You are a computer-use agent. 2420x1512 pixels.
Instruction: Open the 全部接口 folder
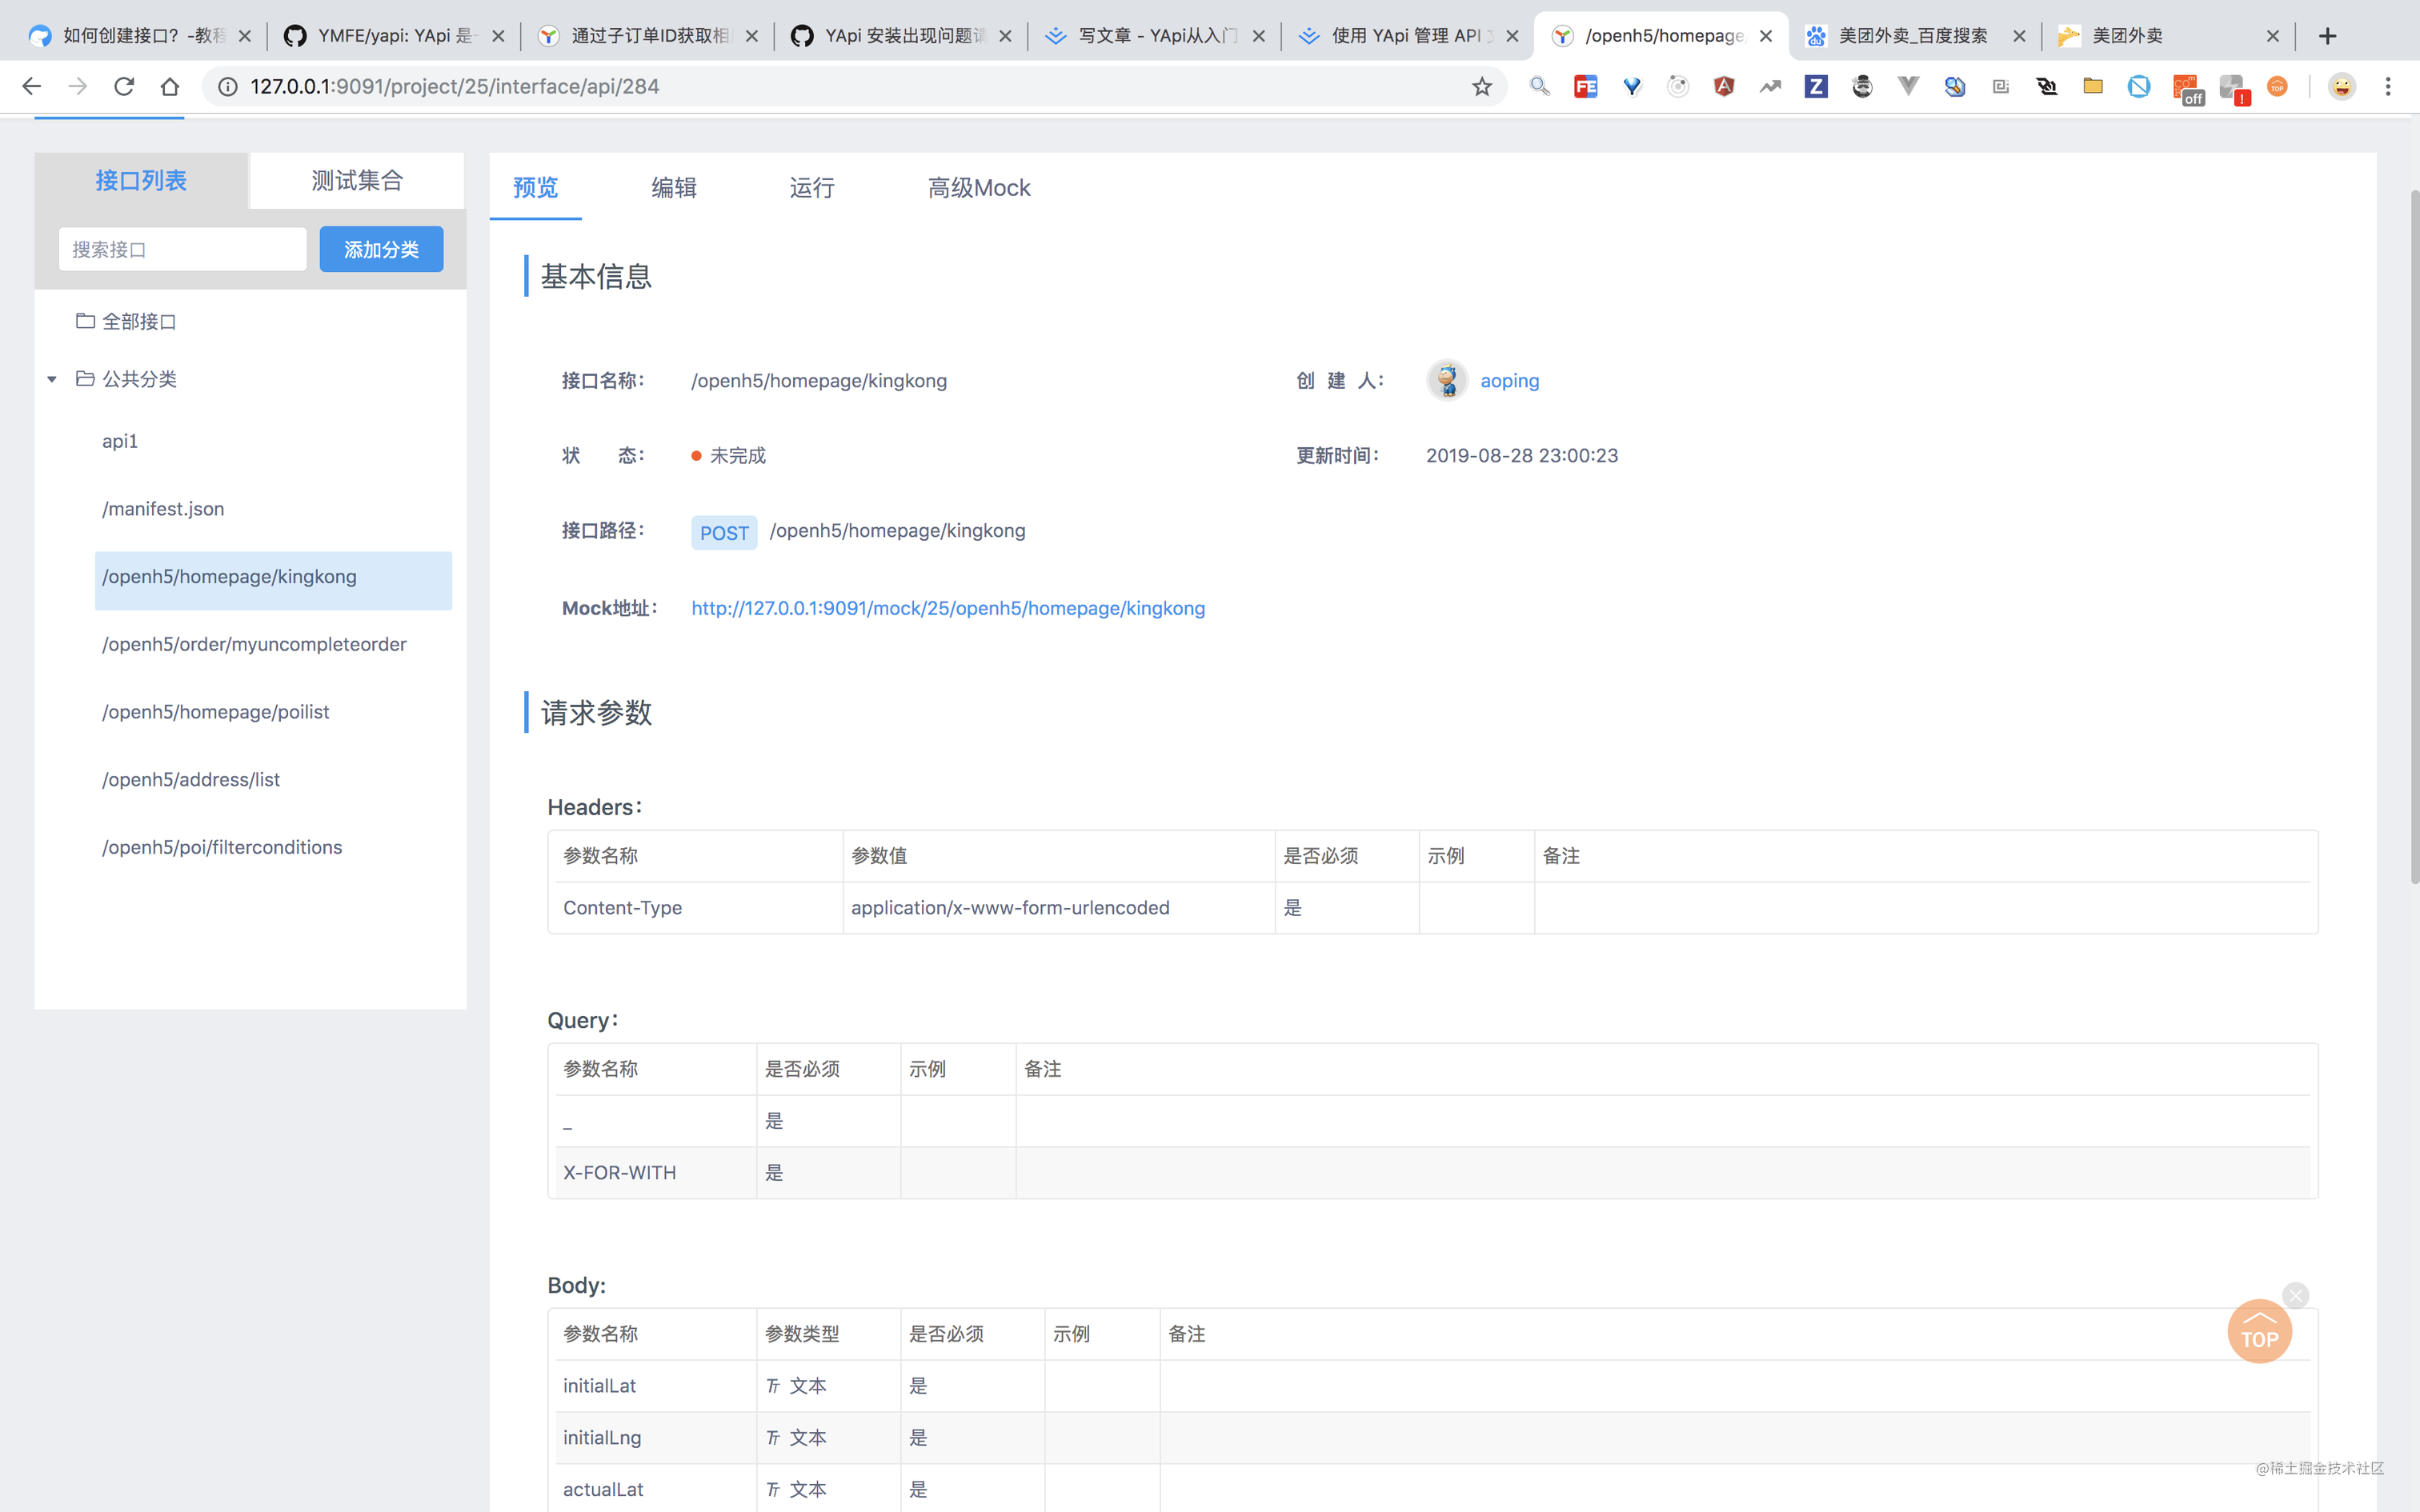click(127, 321)
